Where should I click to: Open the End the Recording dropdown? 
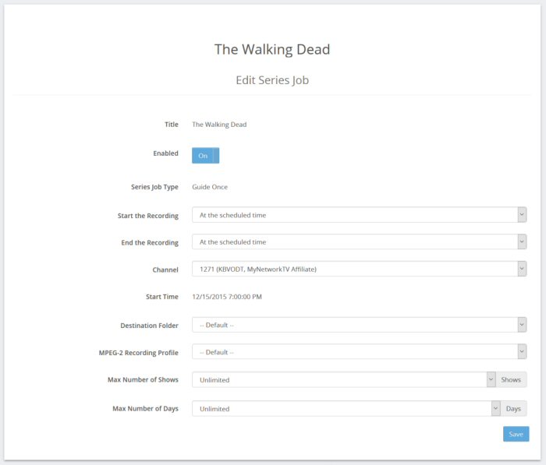click(359, 241)
